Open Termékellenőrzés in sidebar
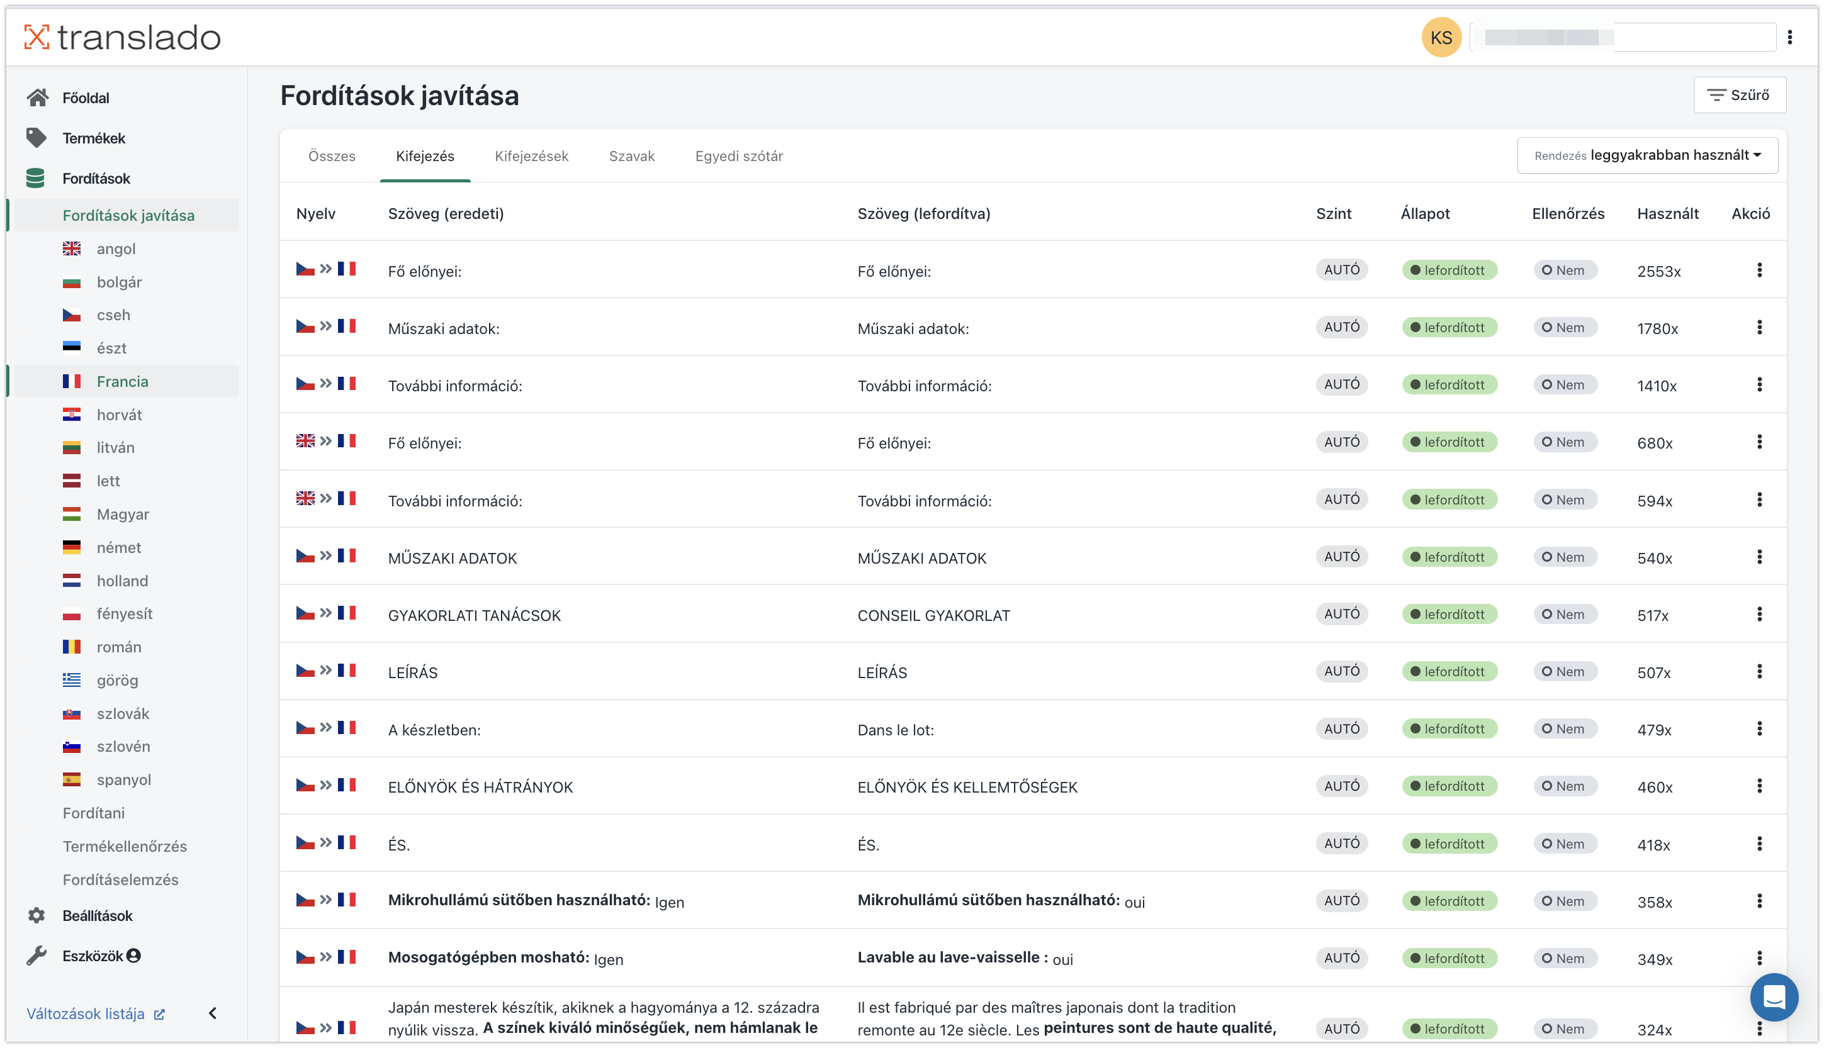 (125, 847)
